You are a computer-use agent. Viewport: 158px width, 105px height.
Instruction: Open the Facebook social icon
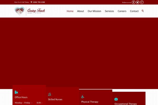tap(134, 2)
